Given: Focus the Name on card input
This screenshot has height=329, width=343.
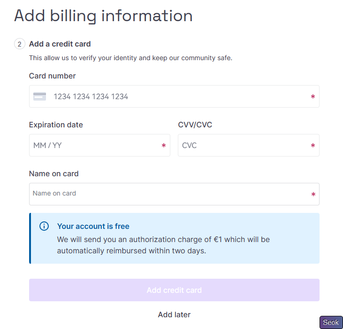Looking at the screenshot, I should coord(169,194).
